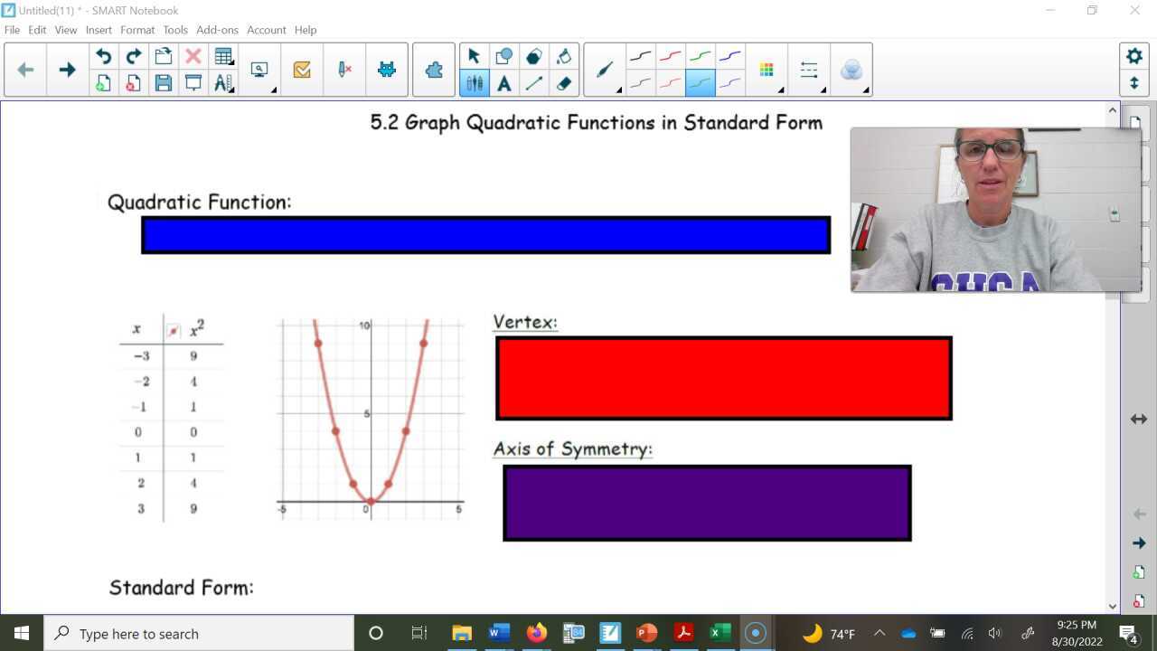Open the SMART Notebook settings gear

[x=1134, y=55]
